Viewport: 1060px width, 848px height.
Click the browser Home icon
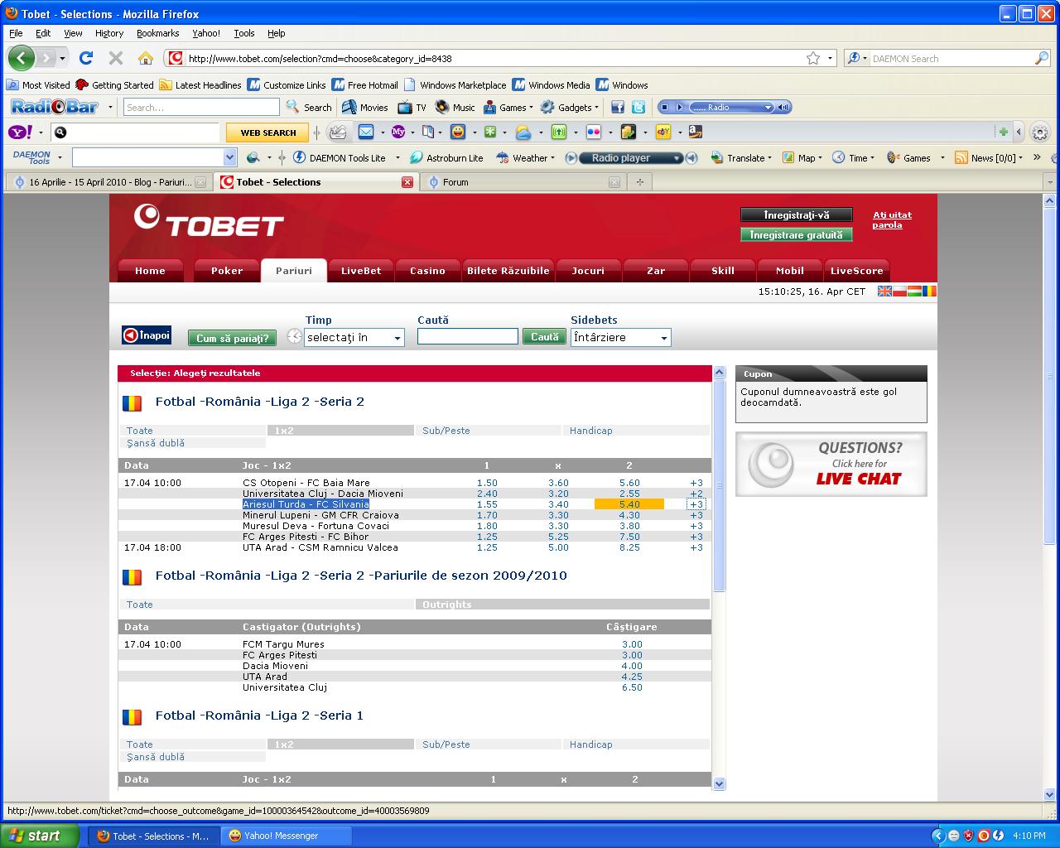click(146, 58)
